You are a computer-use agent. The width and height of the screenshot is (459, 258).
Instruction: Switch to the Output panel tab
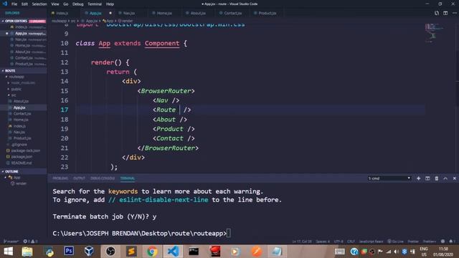pos(79,178)
